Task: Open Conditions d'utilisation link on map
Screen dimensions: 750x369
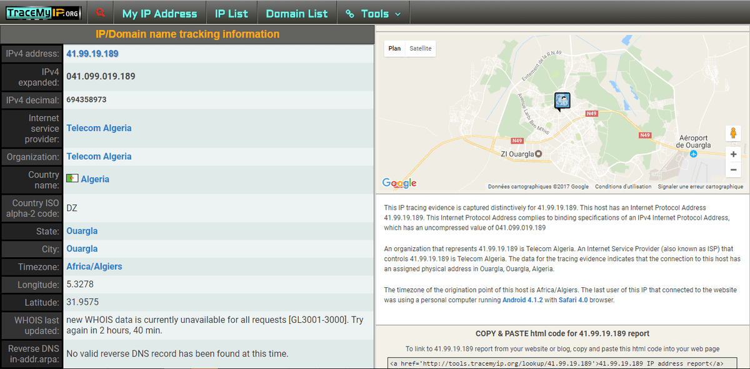Action: (x=623, y=187)
